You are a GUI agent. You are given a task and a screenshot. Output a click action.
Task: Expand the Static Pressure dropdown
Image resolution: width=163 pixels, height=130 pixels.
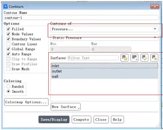104,38
